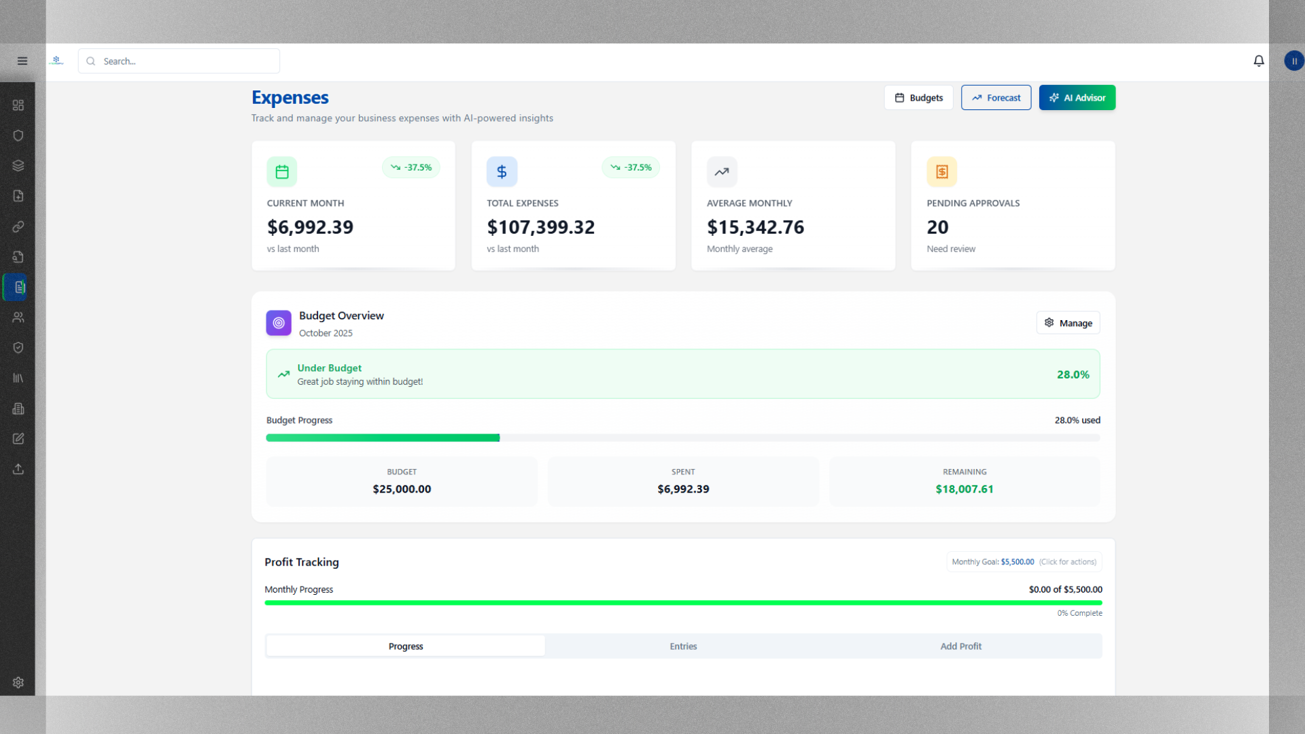Open the highlighted Expenses icon in sidebar
This screenshot has height=734, width=1305.
point(18,287)
